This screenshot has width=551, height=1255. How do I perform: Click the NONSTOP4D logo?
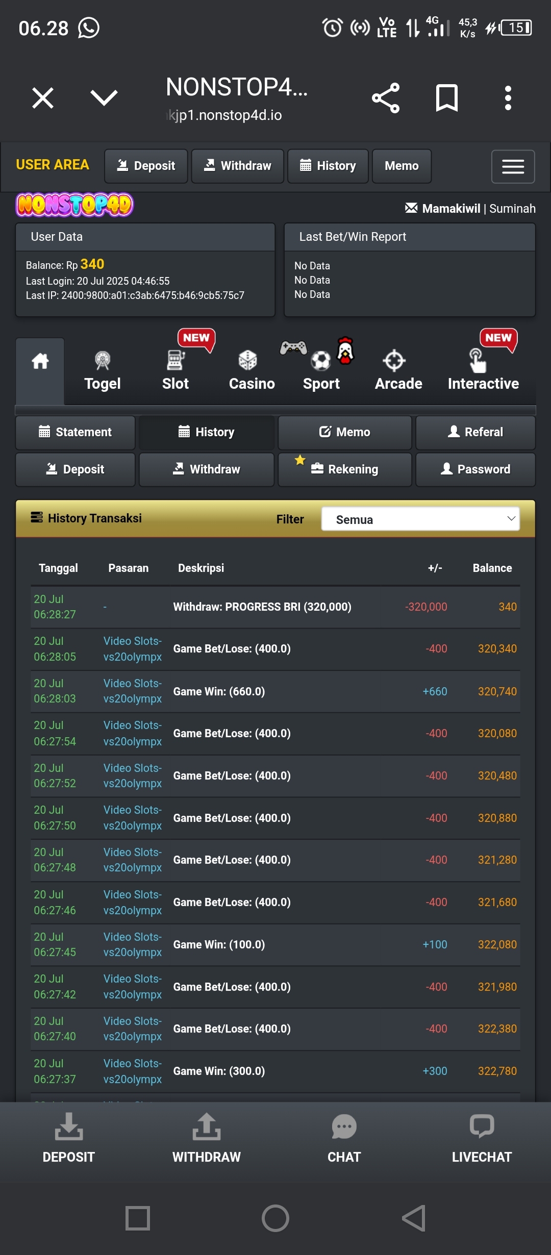click(74, 205)
